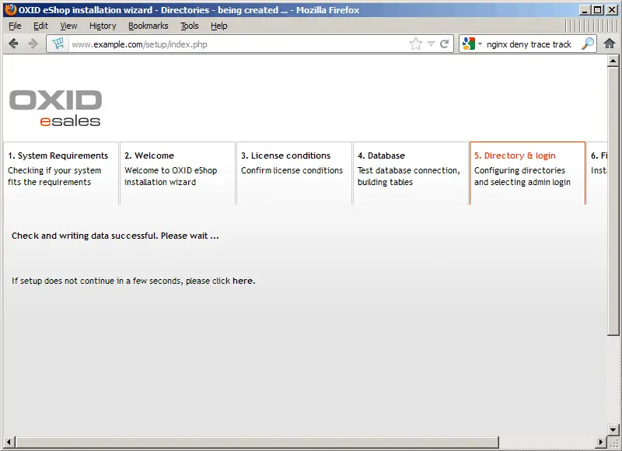Maximize the Firefox window
Image resolution: width=622 pixels, height=451 pixels.
tap(598, 10)
